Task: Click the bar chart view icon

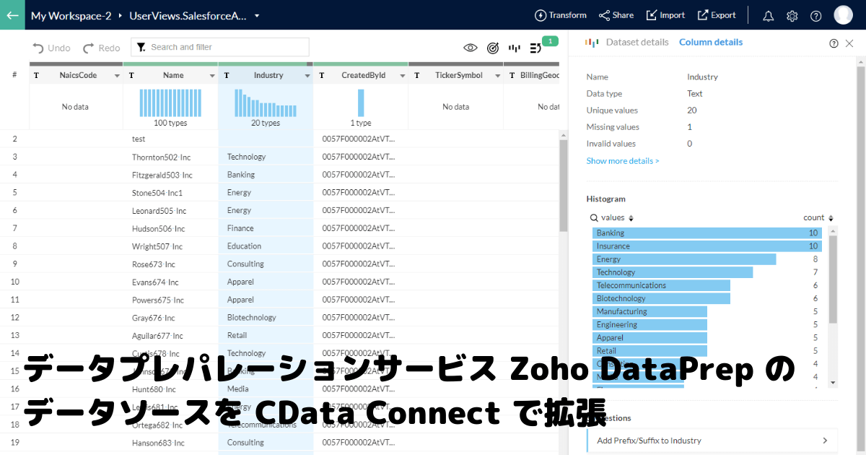Action: pos(515,48)
